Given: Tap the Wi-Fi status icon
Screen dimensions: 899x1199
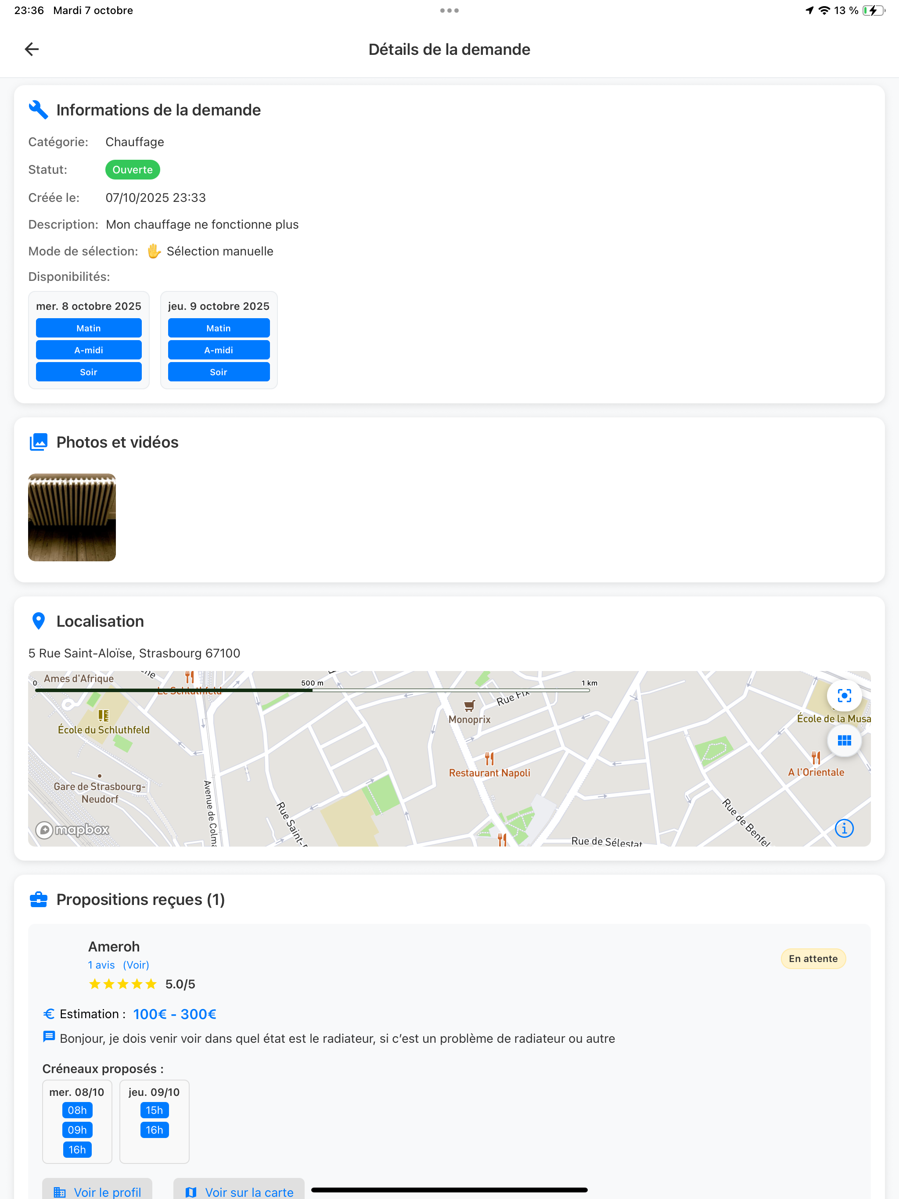Looking at the screenshot, I should point(824,10).
